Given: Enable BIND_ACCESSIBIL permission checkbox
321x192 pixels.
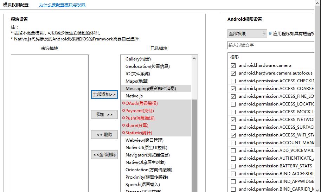Looking at the screenshot, I should pos(233,174).
